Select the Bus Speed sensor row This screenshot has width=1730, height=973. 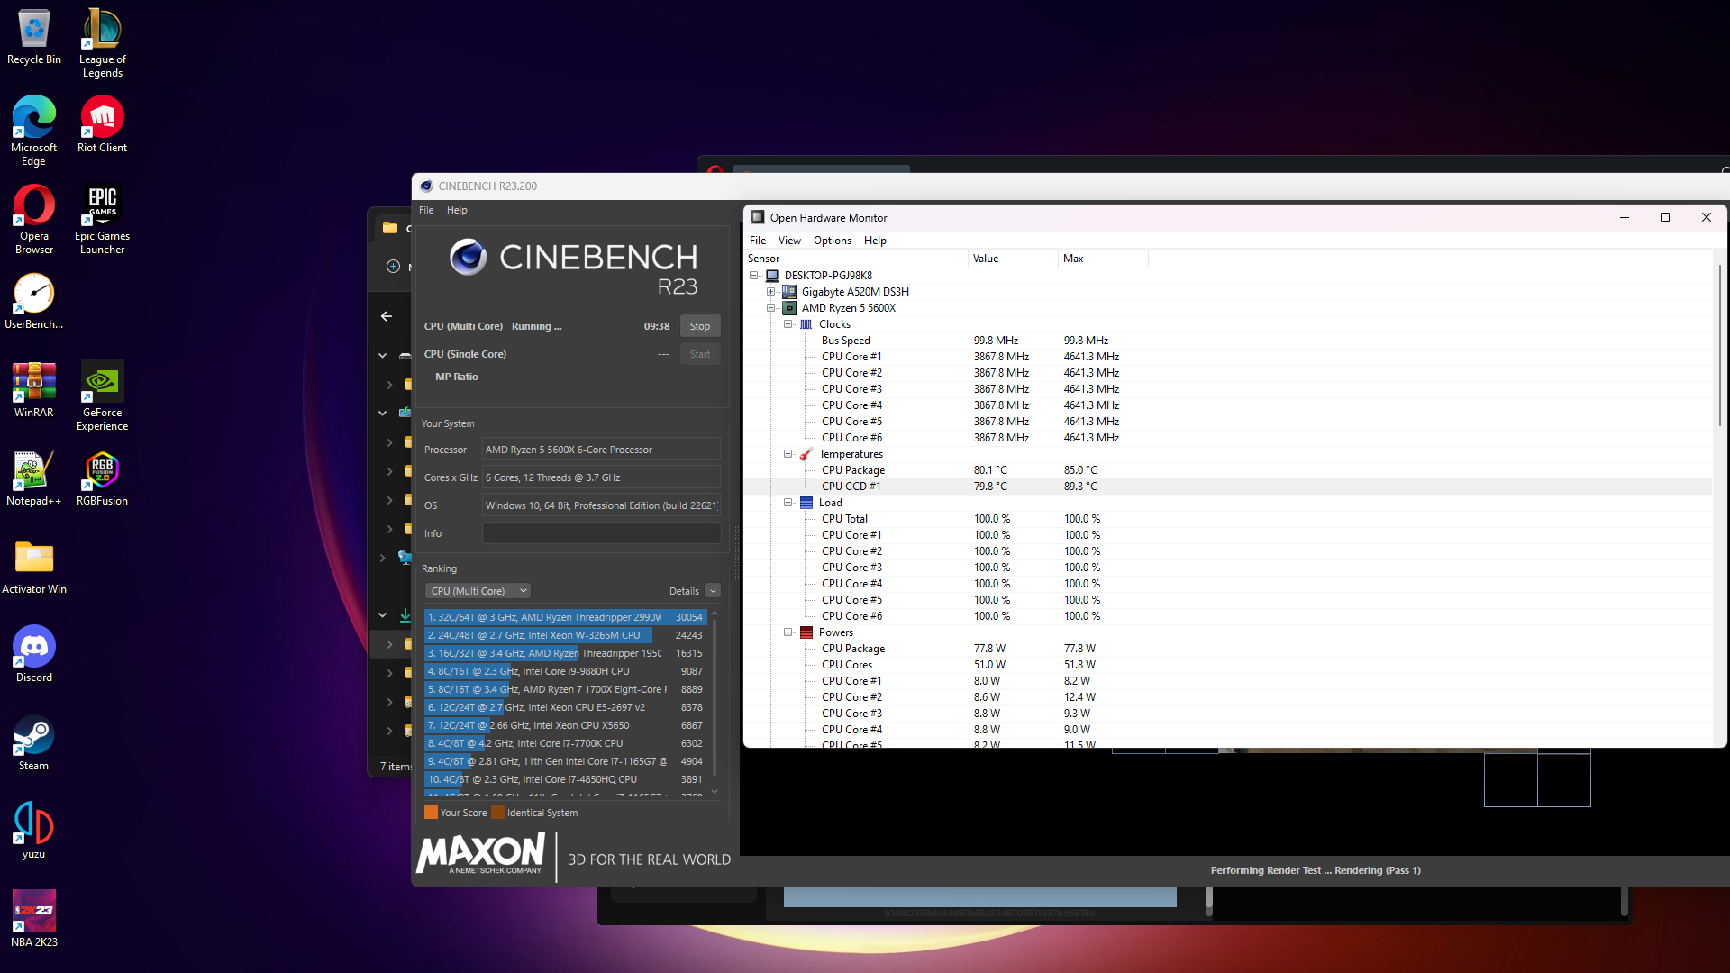1227,341
